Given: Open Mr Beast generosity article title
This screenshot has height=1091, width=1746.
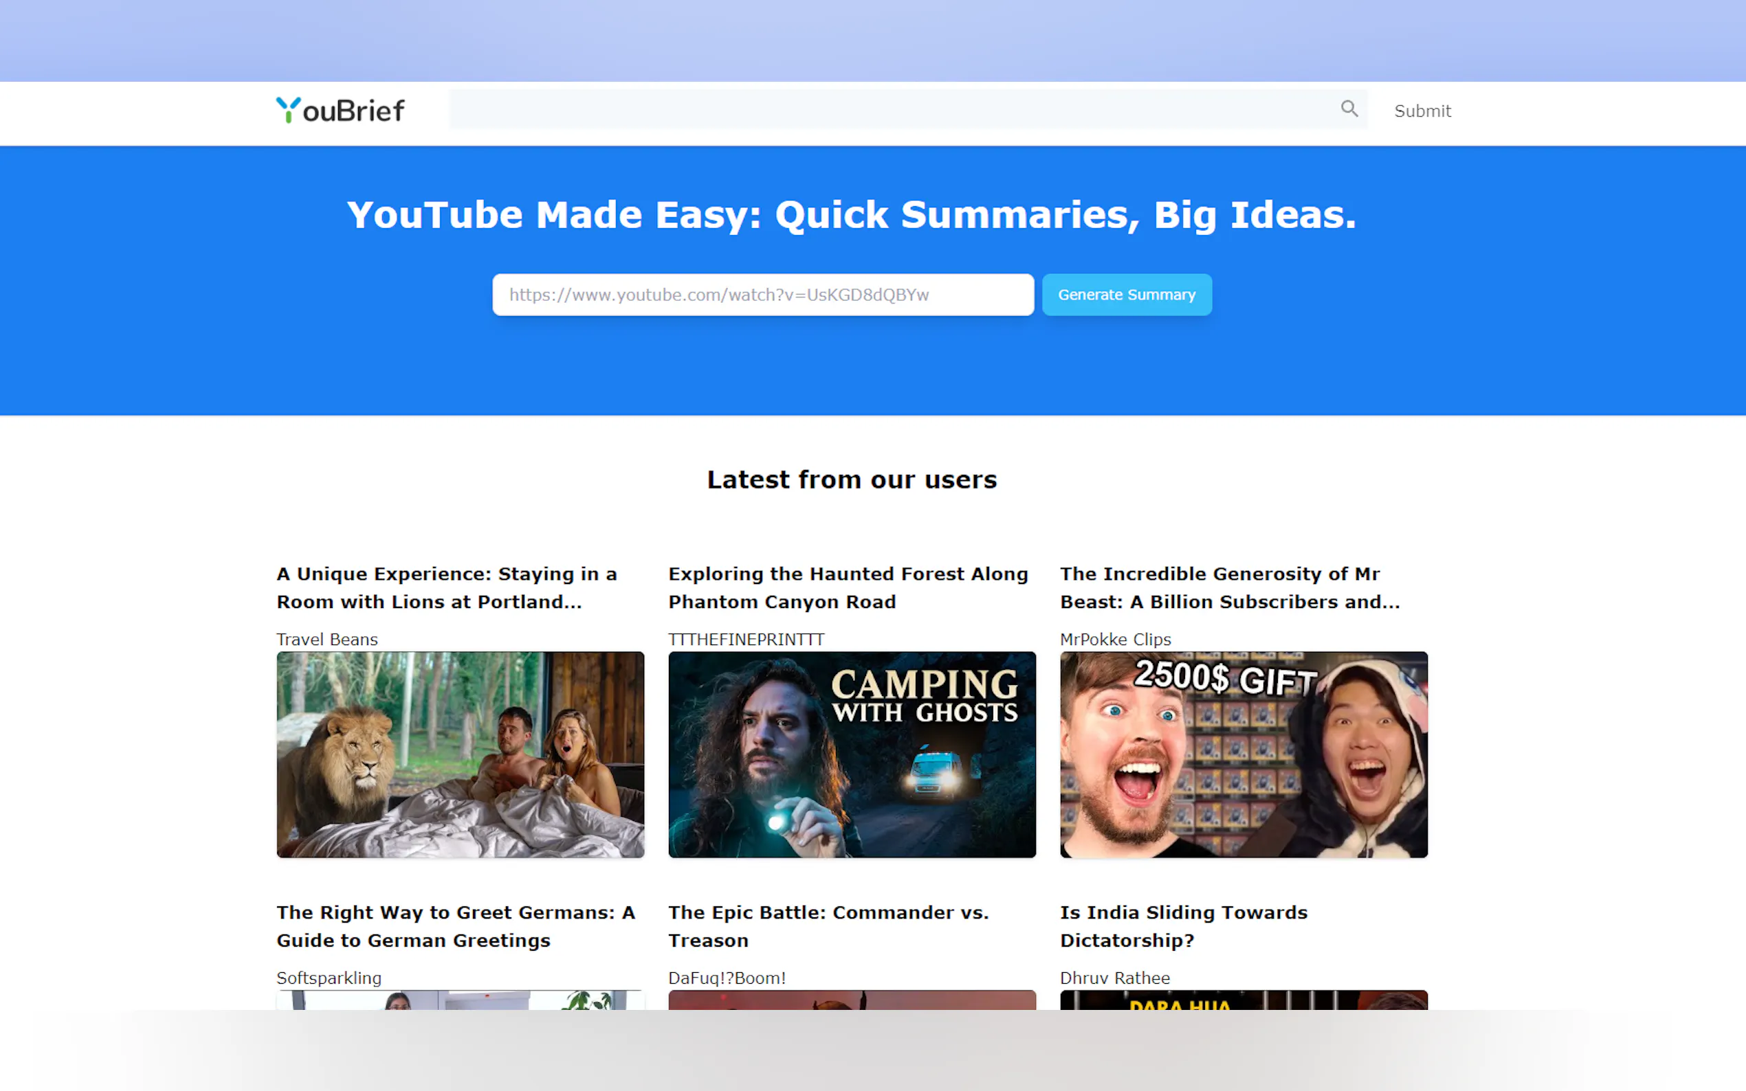Looking at the screenshot, I should pyautogui.click(x=1229, y=587).
